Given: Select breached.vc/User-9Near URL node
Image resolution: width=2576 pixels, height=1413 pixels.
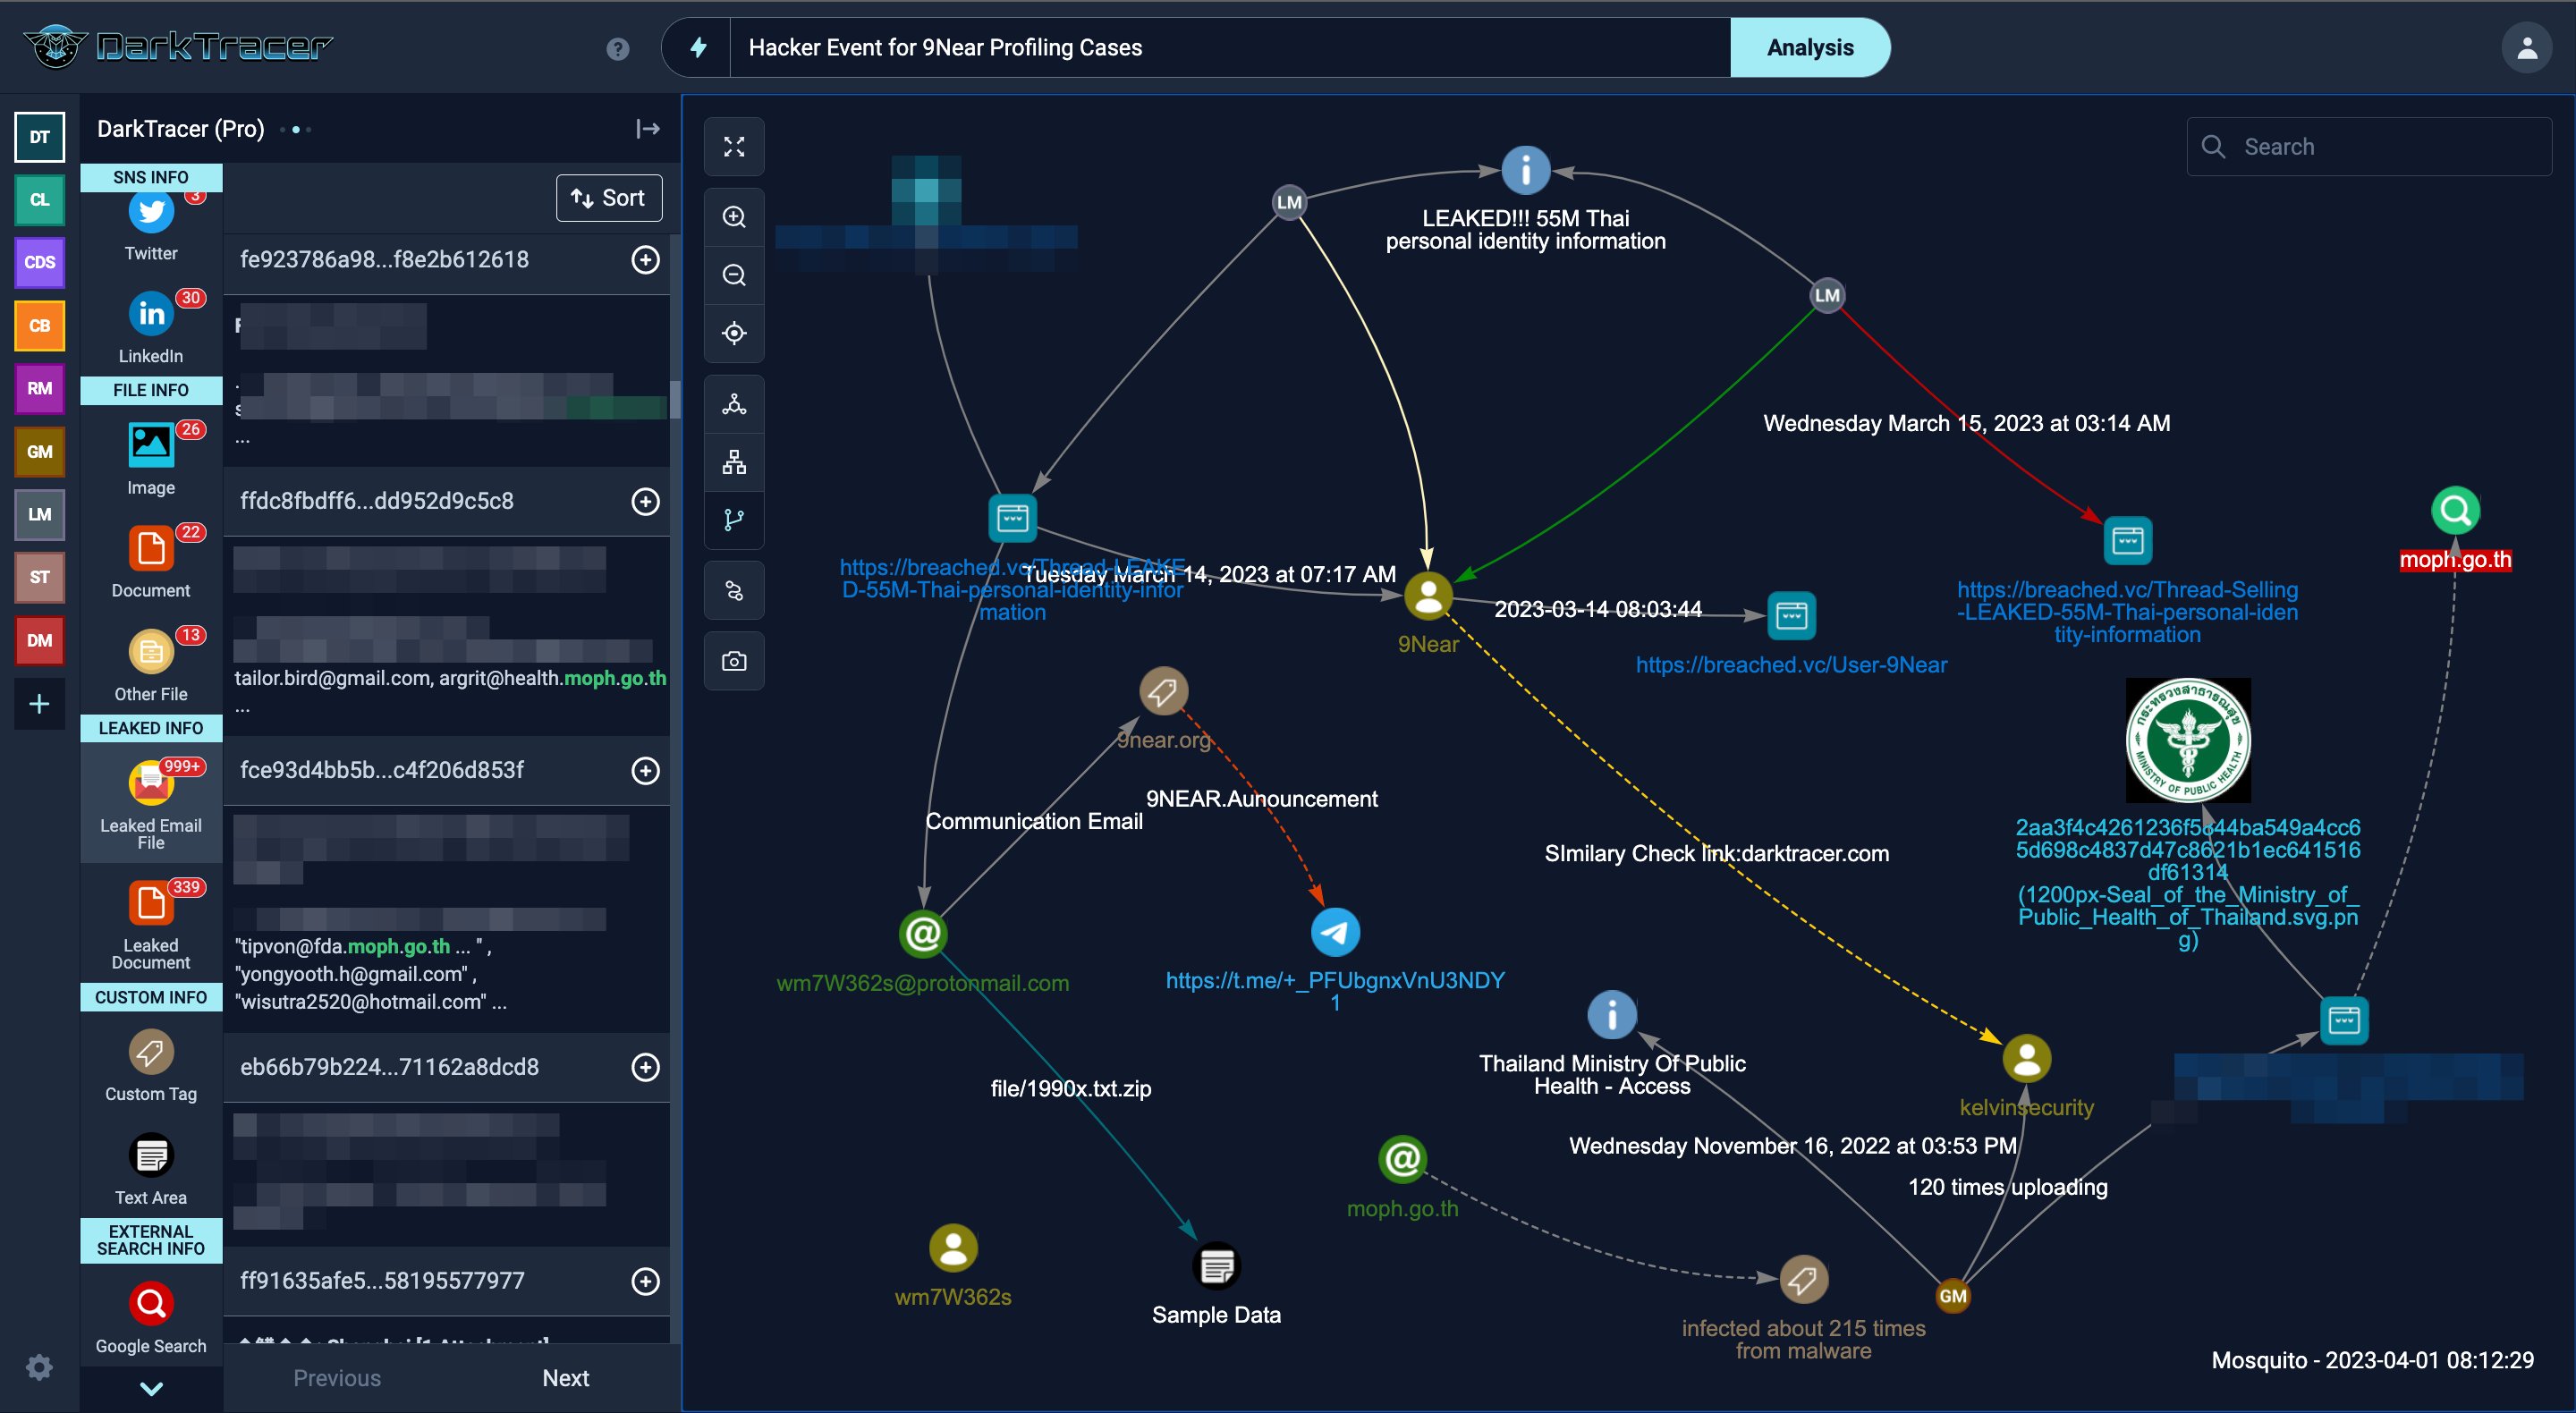Looking at the screenshot, I should coord(1791,616).
